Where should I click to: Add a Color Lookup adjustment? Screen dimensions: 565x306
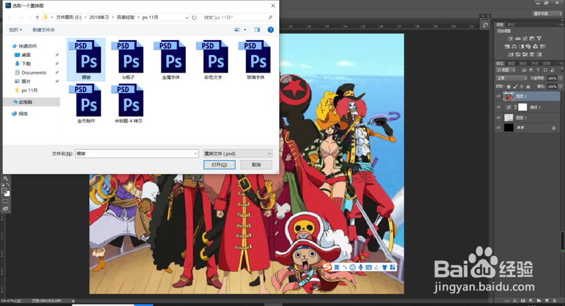coord(542,46)
